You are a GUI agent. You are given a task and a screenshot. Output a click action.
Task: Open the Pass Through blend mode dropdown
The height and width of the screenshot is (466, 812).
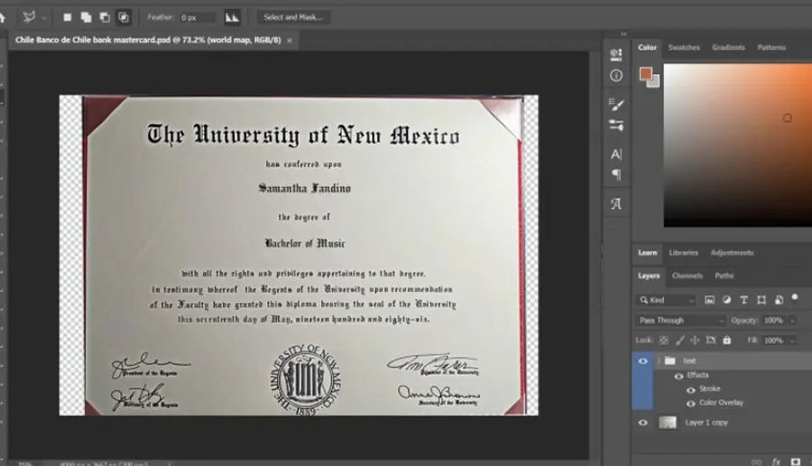tap(680, 321)
